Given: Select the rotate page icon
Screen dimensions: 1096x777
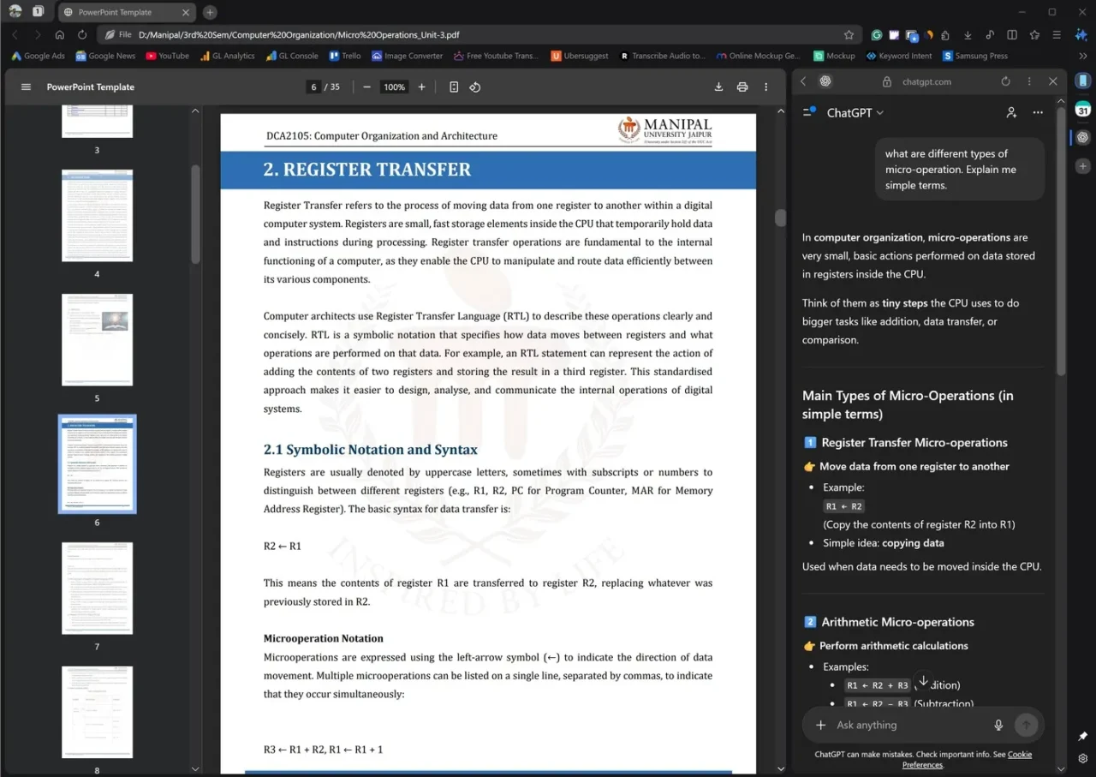Looking at the screenshot, I should (x=475, y=87).
